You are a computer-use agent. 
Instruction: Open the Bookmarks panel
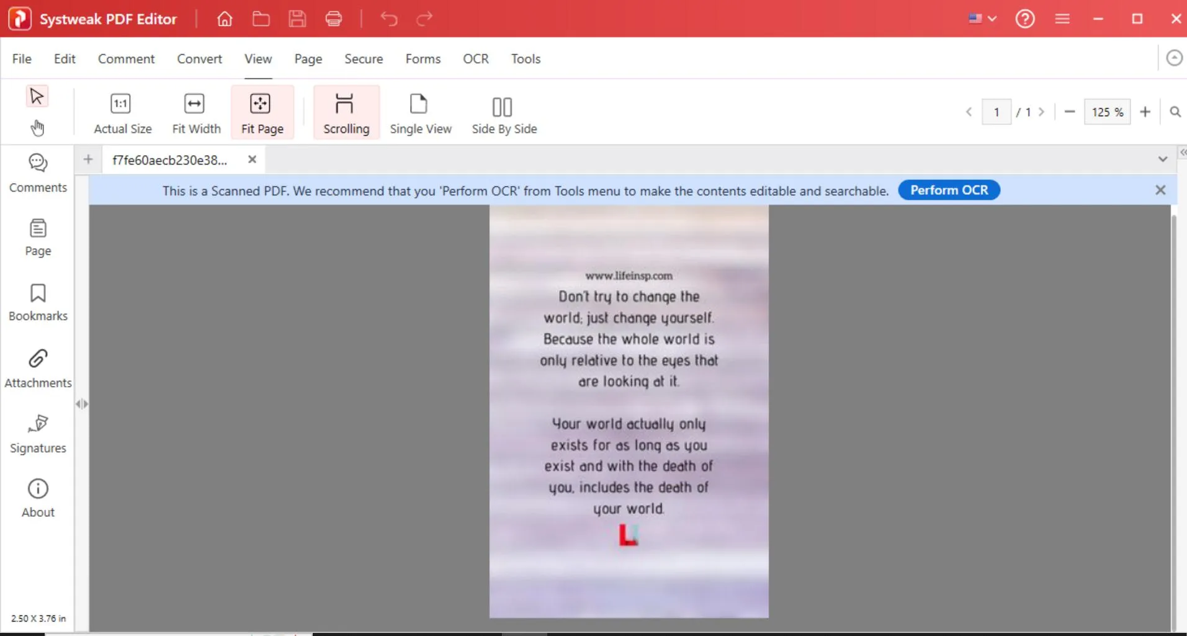click(x=37, y=302)
